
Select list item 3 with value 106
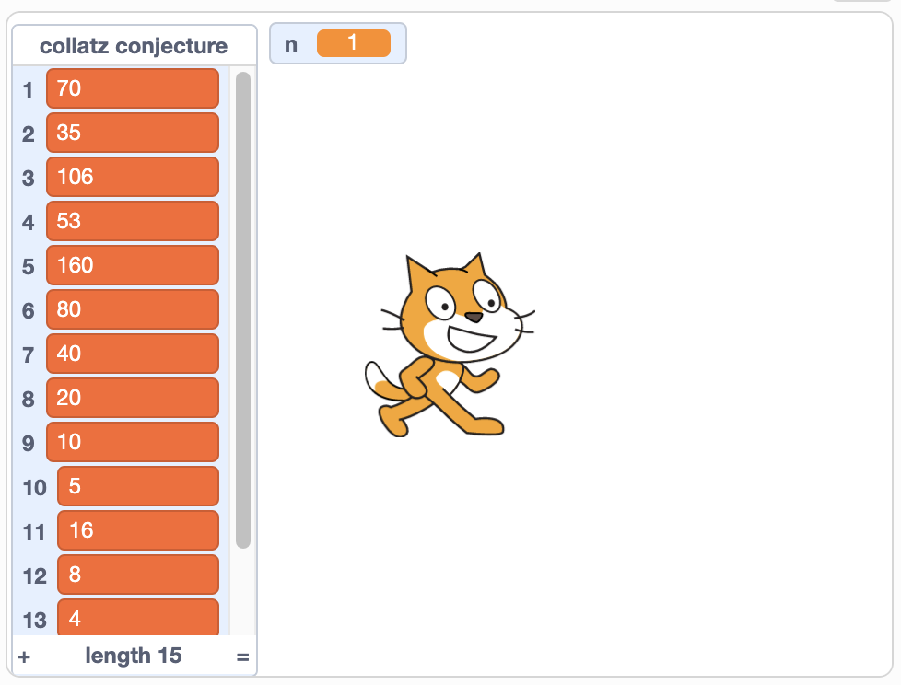click(133, 177)
